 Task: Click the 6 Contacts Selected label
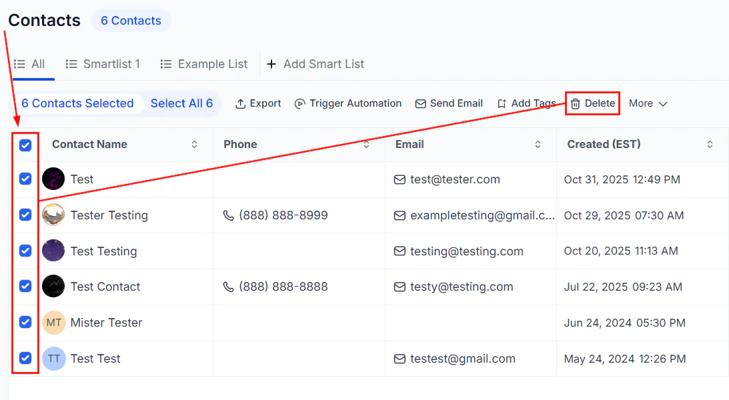tap(77, 103)
